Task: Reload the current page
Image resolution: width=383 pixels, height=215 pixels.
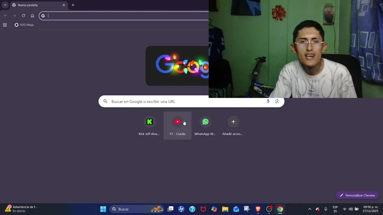Action: [23, 16]
